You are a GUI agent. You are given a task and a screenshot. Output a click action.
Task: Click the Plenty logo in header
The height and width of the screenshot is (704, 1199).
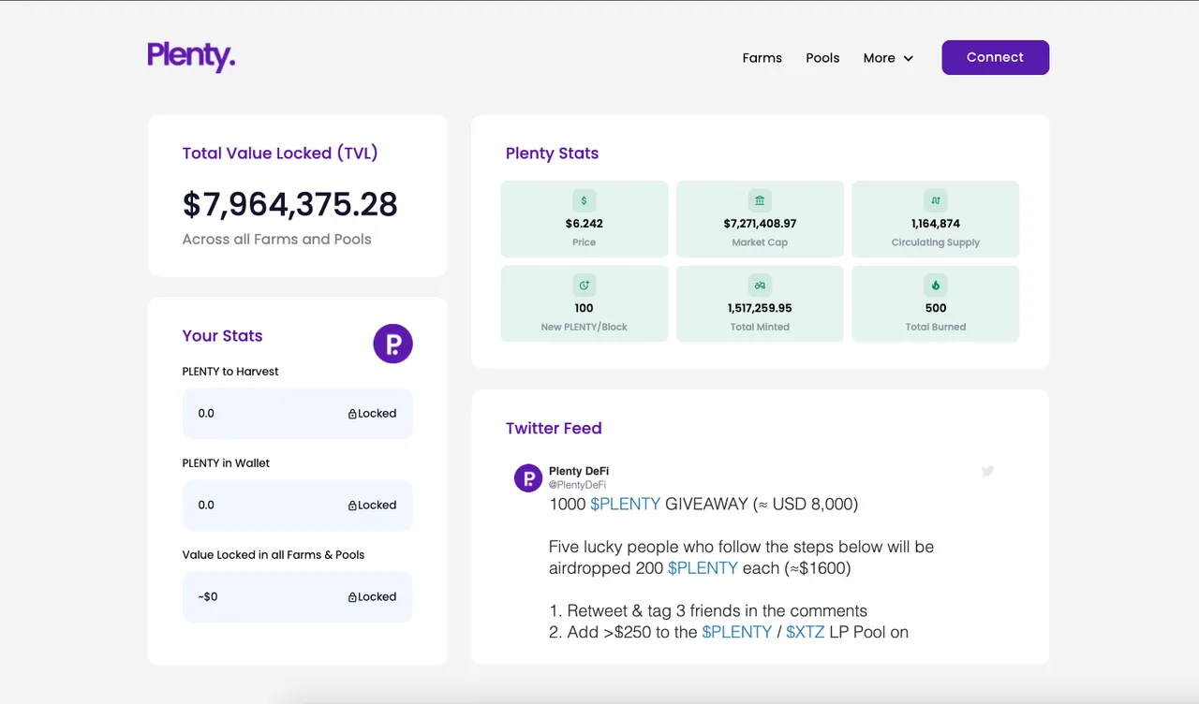point(191,57)
